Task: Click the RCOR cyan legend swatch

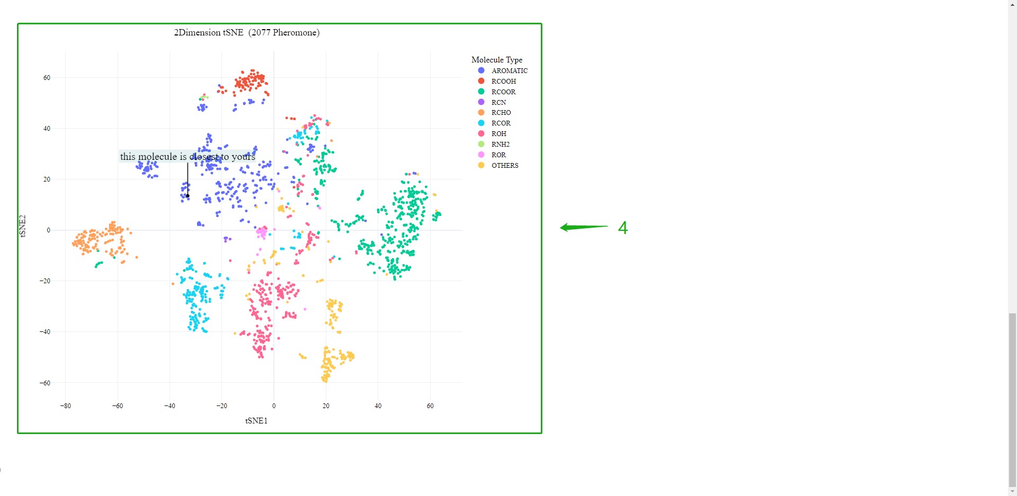Action: (x=481, y=123)
